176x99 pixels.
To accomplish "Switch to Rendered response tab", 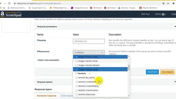I will tap(46, 96).
